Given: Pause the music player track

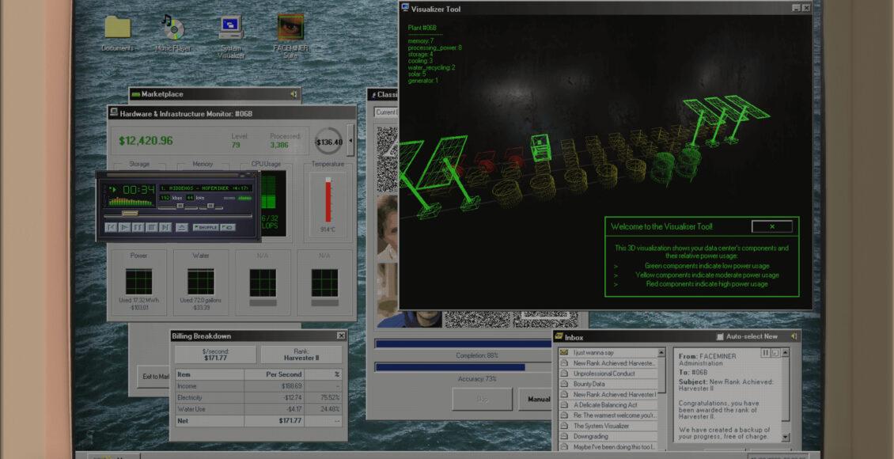Looking at the screenshot, I should [x=138, y=227].
